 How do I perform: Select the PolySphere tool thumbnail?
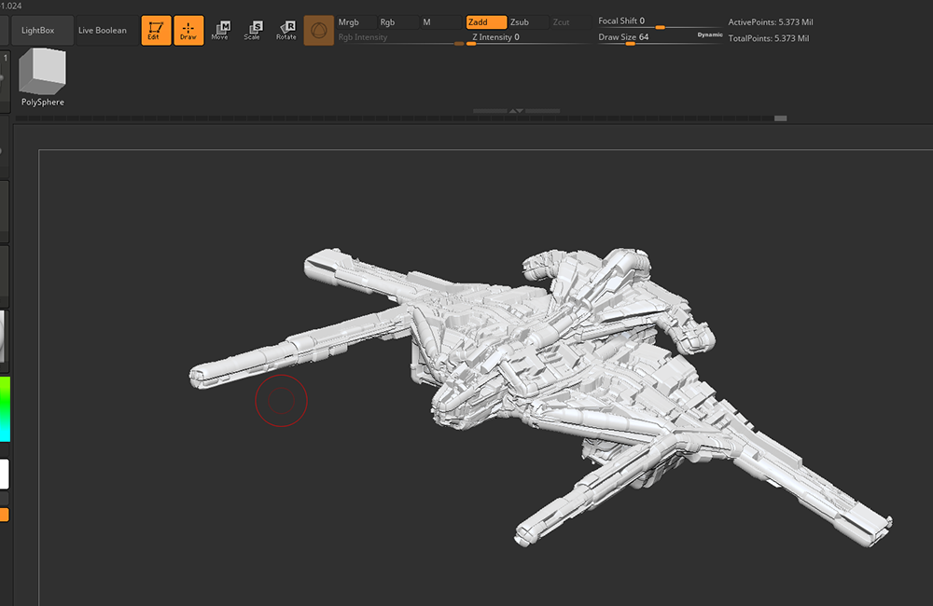[43, 77]
